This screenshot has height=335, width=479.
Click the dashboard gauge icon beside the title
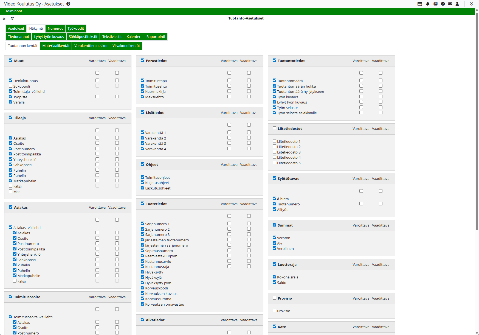point(68,4)
